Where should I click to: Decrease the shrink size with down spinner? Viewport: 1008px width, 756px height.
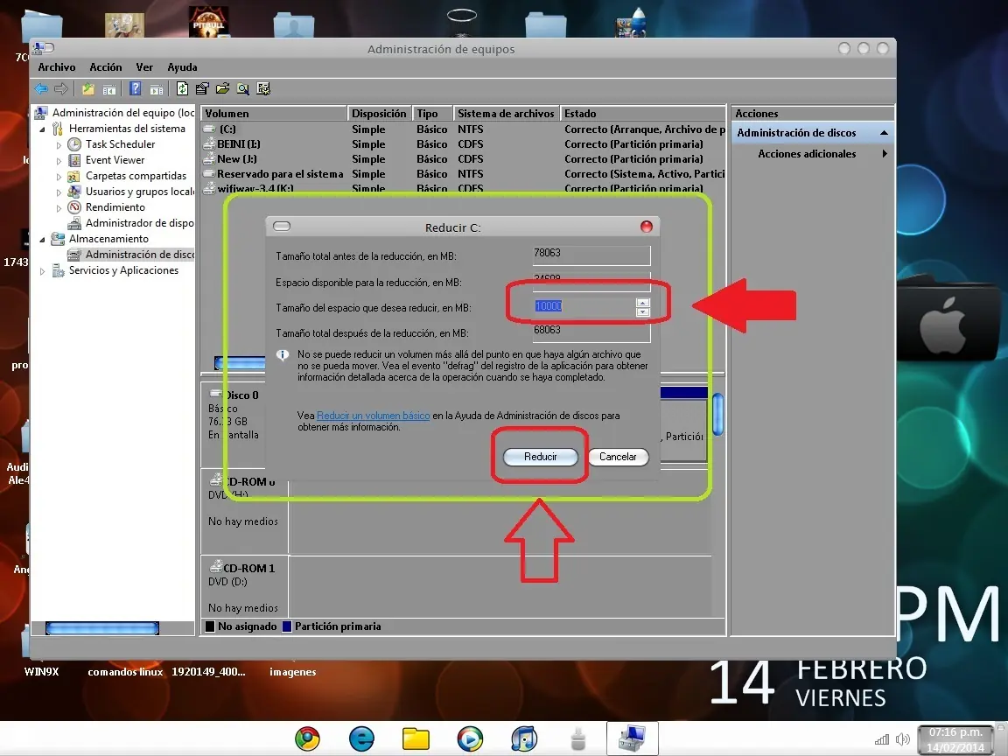tap(643, 311)
